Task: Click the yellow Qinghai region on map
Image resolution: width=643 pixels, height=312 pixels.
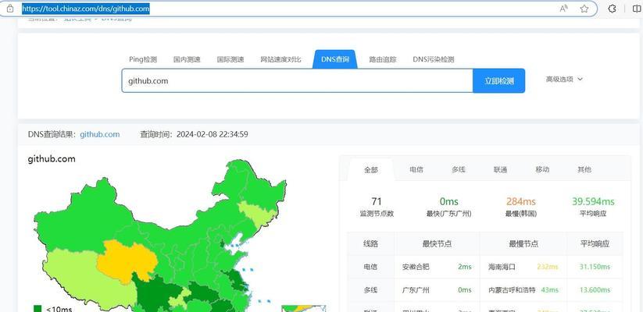Action: pos(126,261)
